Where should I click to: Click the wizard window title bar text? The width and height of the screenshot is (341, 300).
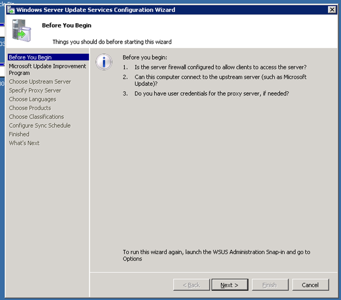(x=96, y=10)
